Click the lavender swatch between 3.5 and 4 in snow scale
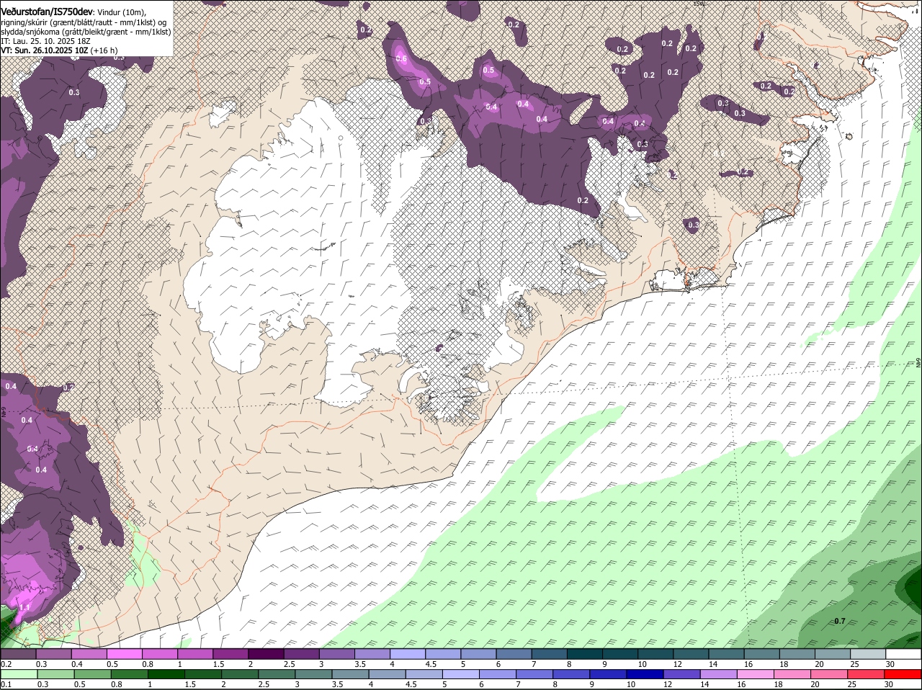Viewport: 922px width, 690px height. coord(372,654)
